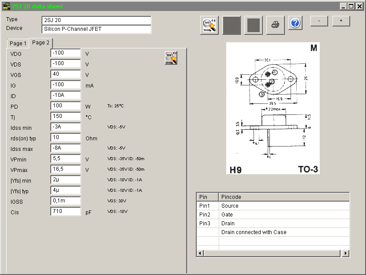Image resolution: width=366 pixels, height=275 pixels.
Task: Click the Tj field showing 150
Action: pos(66,117)
